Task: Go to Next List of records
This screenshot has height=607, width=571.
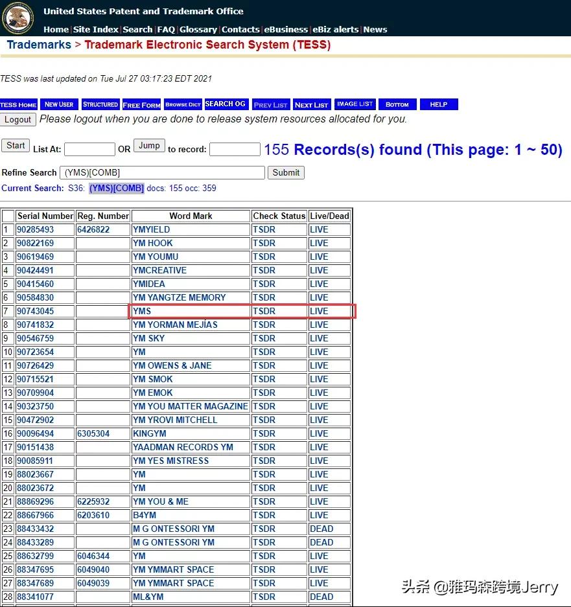Action: tap(312, 104)
